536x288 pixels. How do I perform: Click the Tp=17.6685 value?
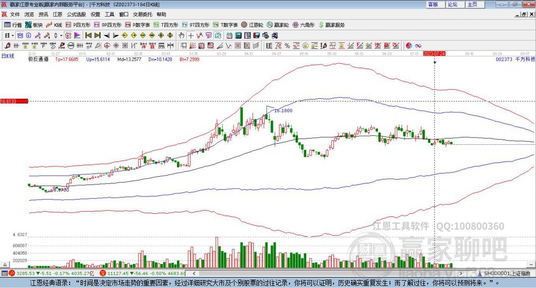tap(66, 60)
